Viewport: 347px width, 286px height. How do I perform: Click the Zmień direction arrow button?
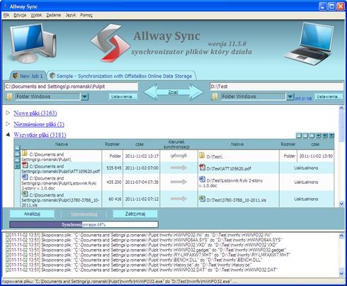click(173, 92)
